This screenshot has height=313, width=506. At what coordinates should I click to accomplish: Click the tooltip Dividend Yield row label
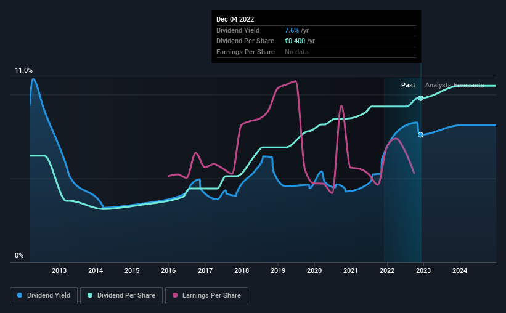pos(238,30)
